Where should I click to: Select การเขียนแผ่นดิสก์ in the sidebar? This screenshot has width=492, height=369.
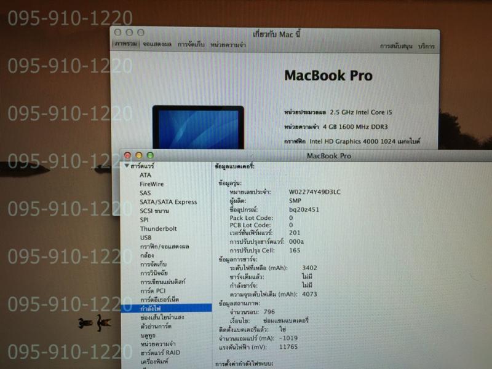pos(162,282)
